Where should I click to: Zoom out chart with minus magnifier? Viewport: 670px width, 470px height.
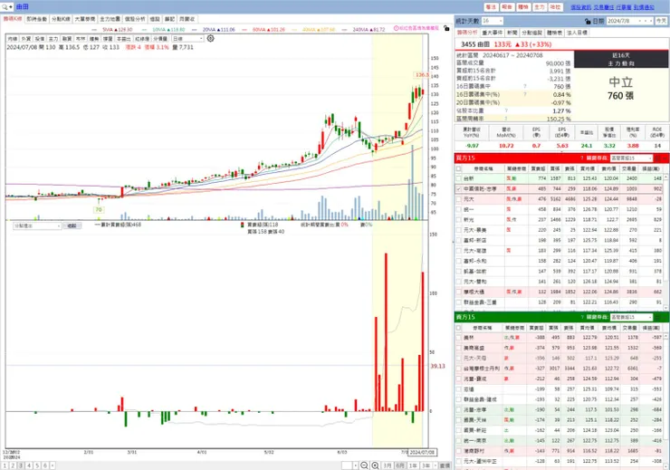point(364,465)
